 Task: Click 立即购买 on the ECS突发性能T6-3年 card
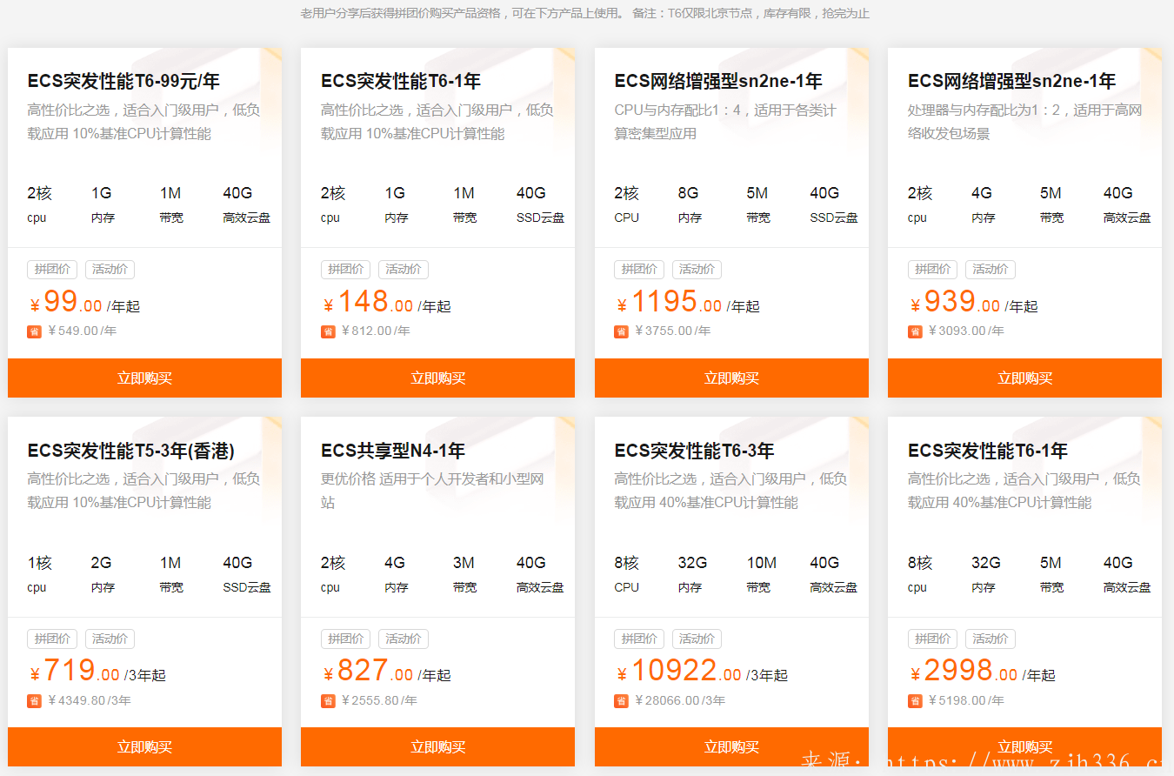coord(731,746)
